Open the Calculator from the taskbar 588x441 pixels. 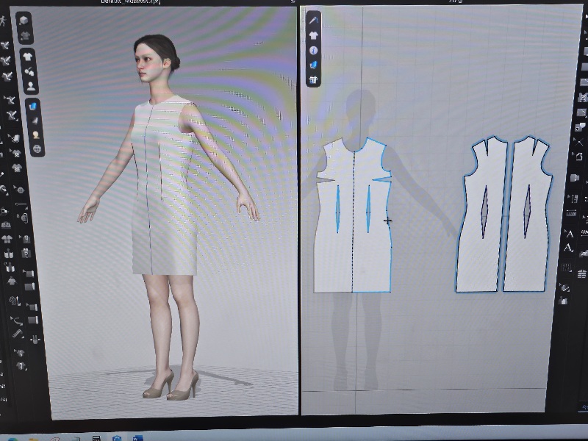pyautogui.click(x=96, y=438)
